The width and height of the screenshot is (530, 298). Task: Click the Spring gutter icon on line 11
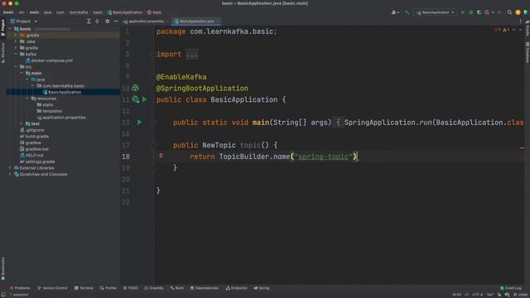tap(136, 99)
